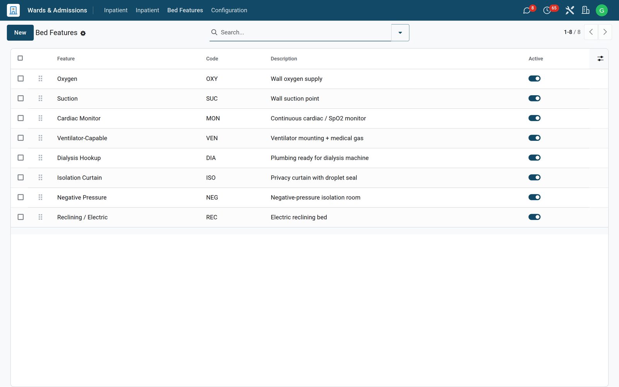Open the company building icon

point(586,10)
